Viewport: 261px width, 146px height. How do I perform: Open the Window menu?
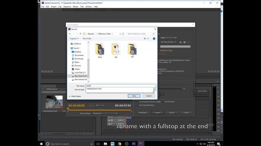(89, 6)
